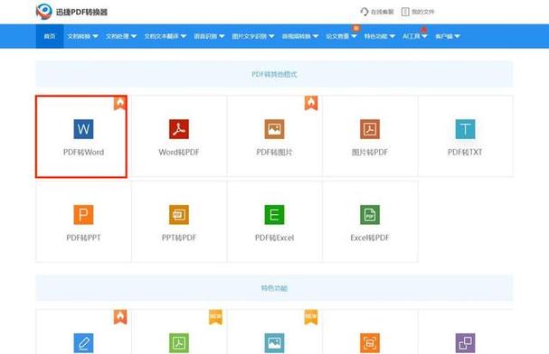
Task: Open the 论文查重 dropdown menu
Action: point(341,36)
